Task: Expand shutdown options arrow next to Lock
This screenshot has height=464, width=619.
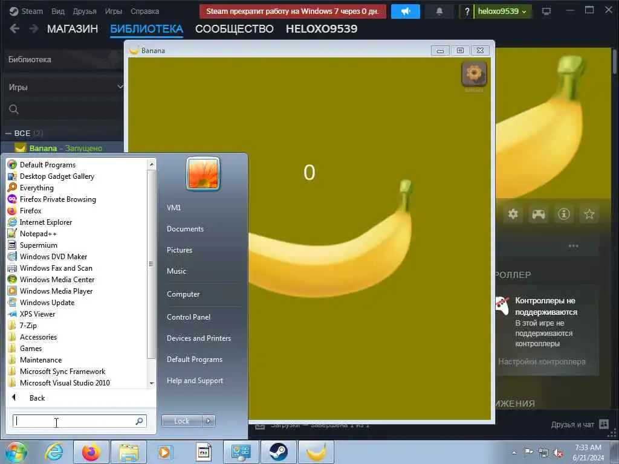Action: tap(209, 421)
